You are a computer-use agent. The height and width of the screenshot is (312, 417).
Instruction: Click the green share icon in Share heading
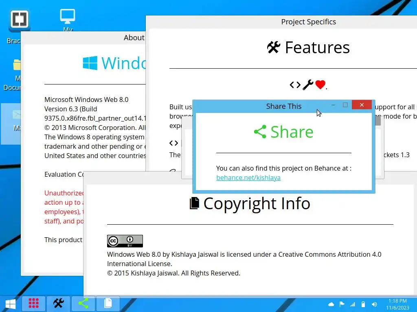pyautogui.click(x=260, y=132)
